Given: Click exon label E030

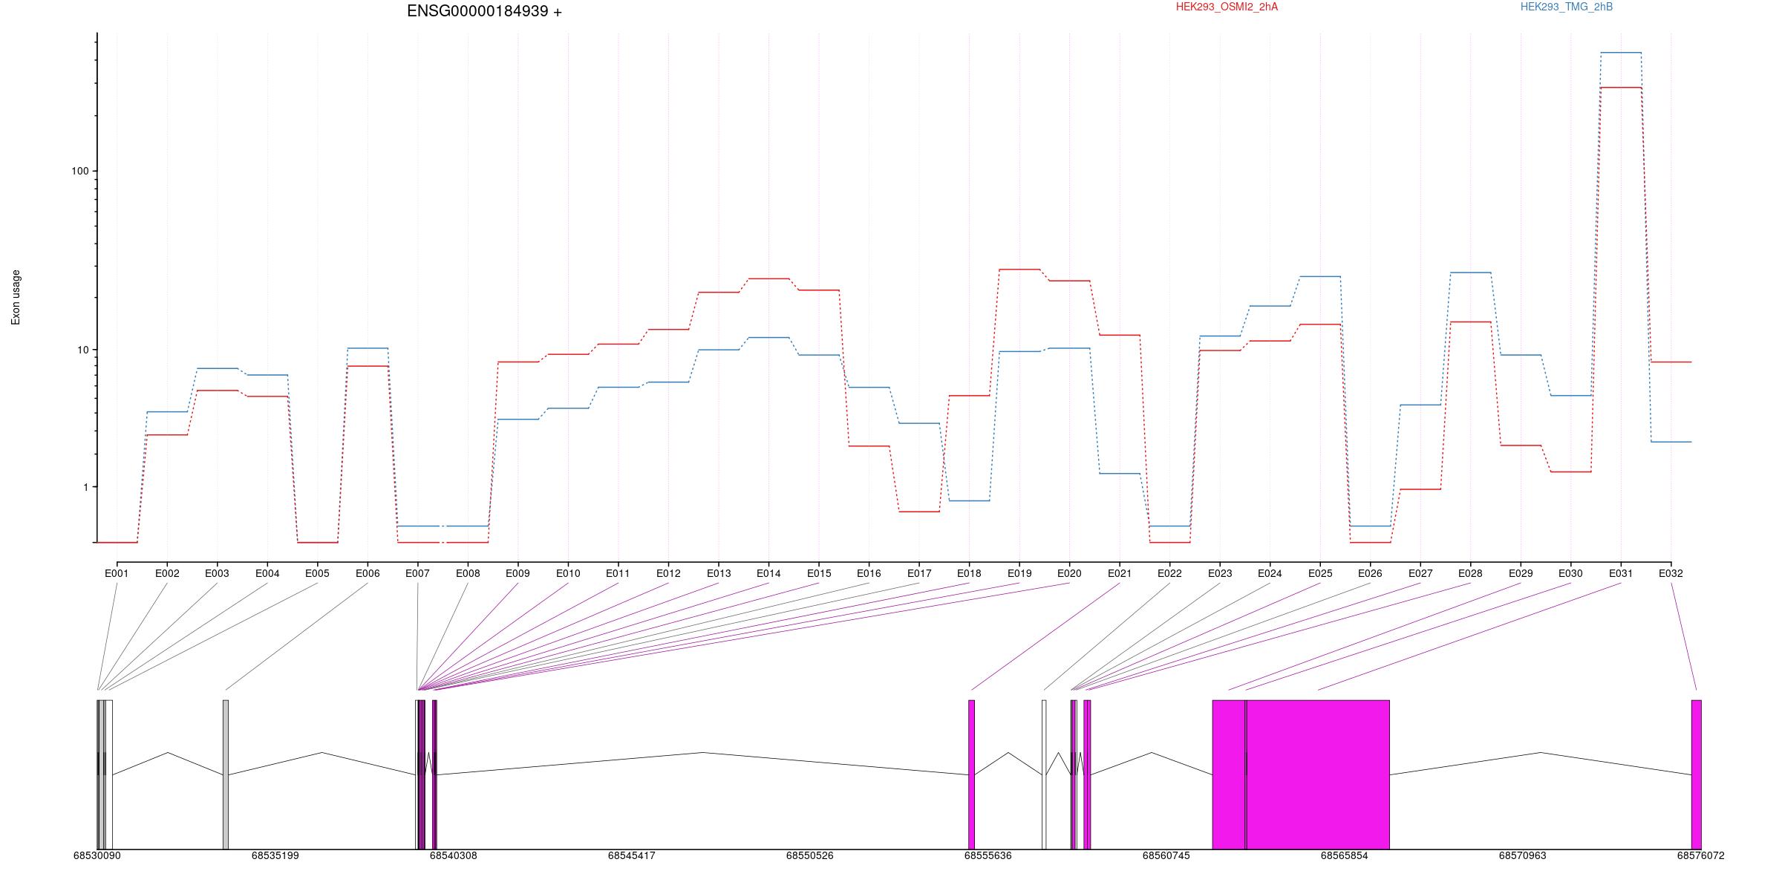Looking at the screenshot, I should 1570,573.
